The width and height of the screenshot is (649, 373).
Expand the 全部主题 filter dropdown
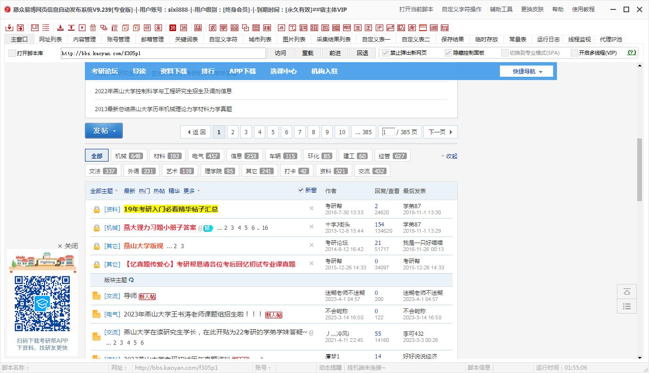[104, 191]
